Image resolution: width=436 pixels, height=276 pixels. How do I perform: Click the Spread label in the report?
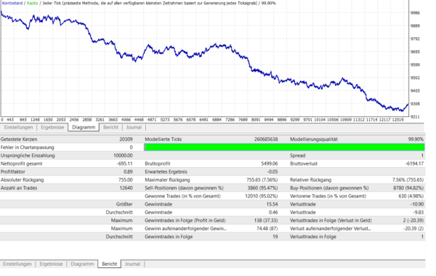(297, 155)
